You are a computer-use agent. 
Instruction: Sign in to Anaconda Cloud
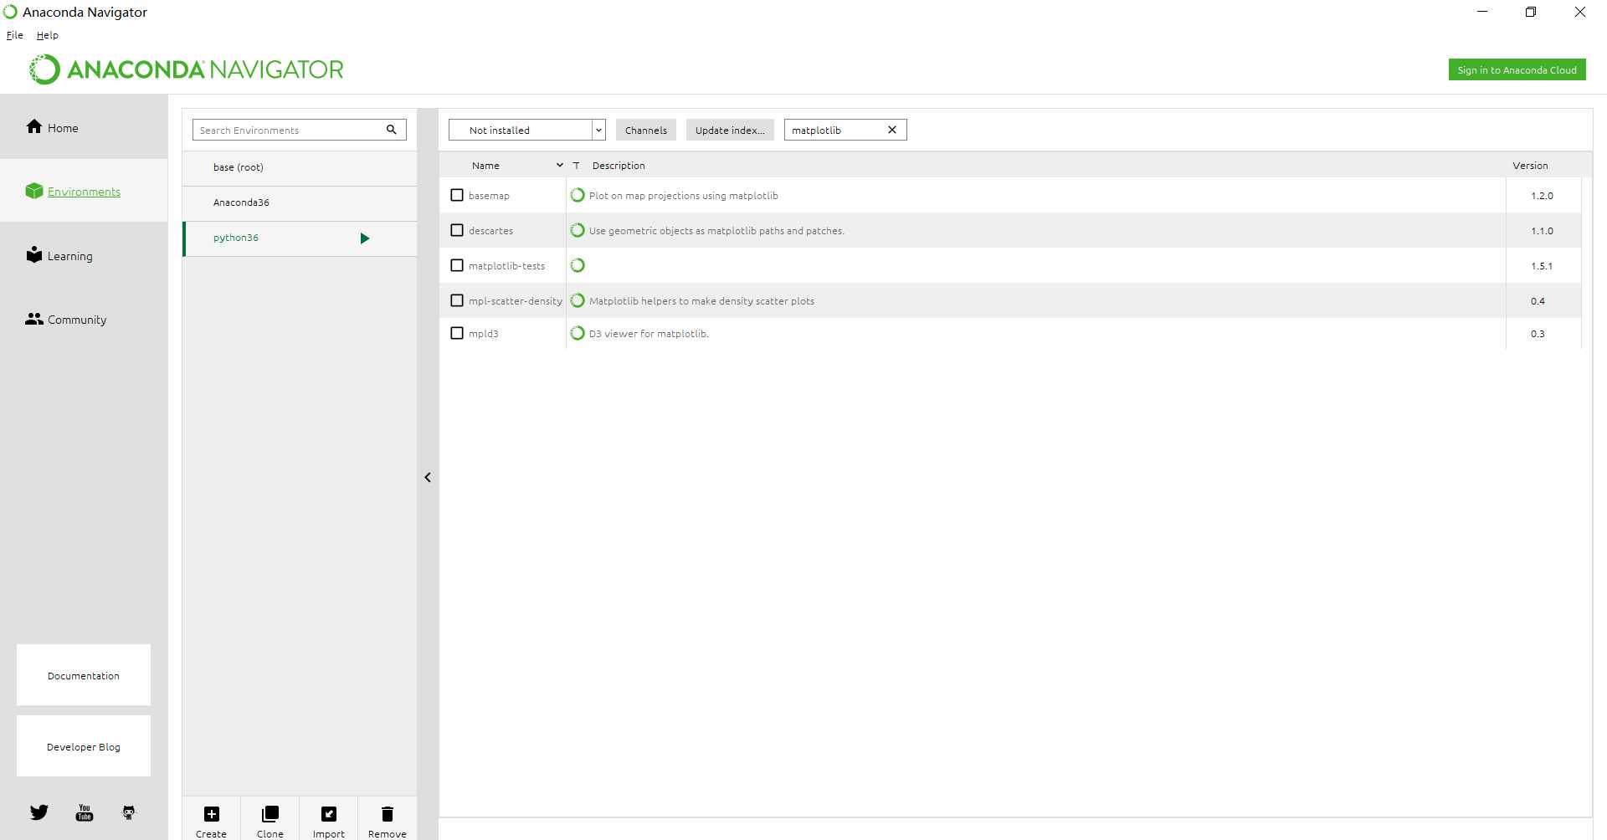1517,70
